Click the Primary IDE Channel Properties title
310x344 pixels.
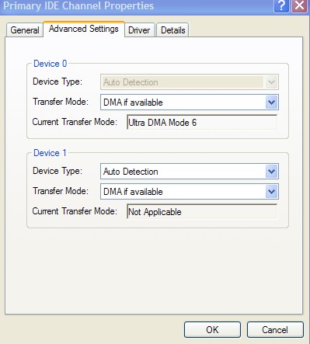click(78, 5)
